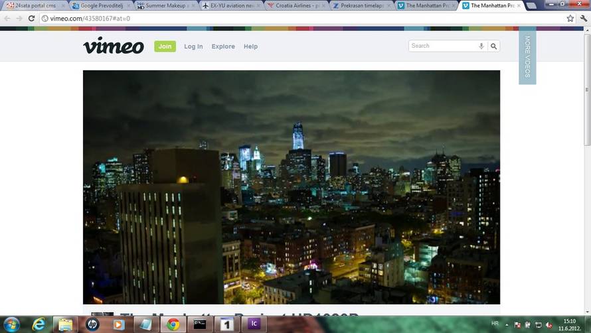This screenshot has height=333, width=591.
Task: Switch to the inactive Manhattan Project tab
Action: pyautogui.click(x=426, y=6)
